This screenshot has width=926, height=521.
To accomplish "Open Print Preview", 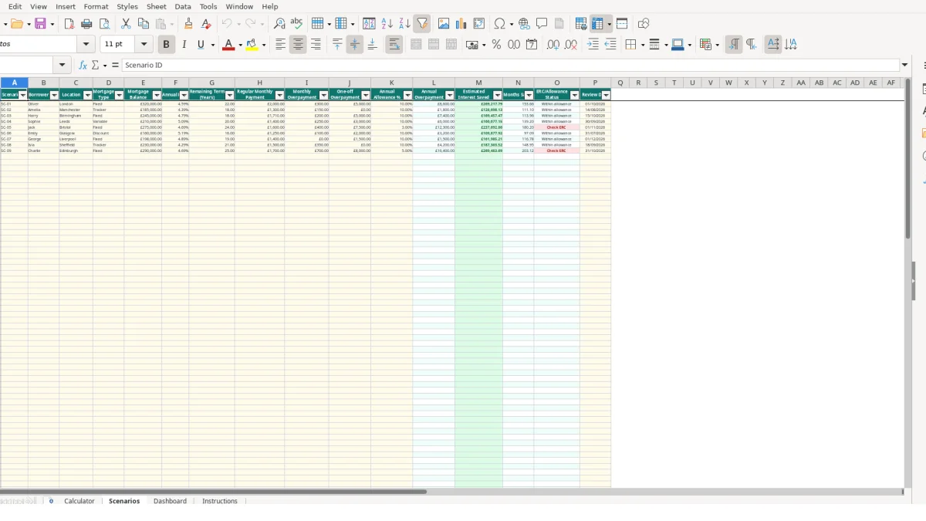I will coord(104,24).
